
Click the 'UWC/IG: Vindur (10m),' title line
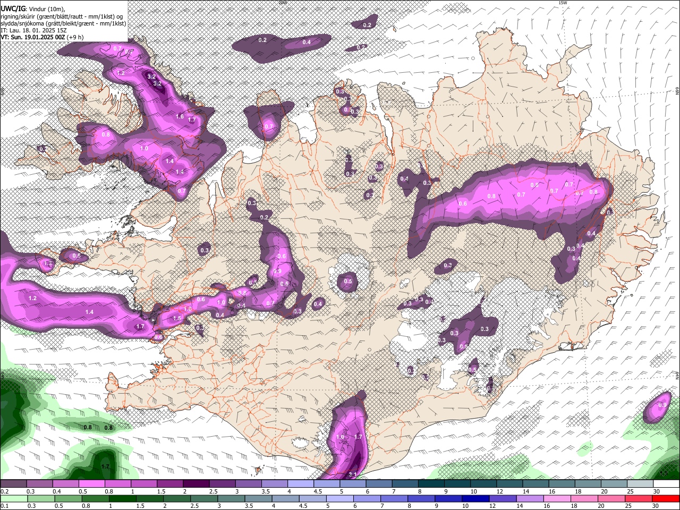(x=32, y=9)
